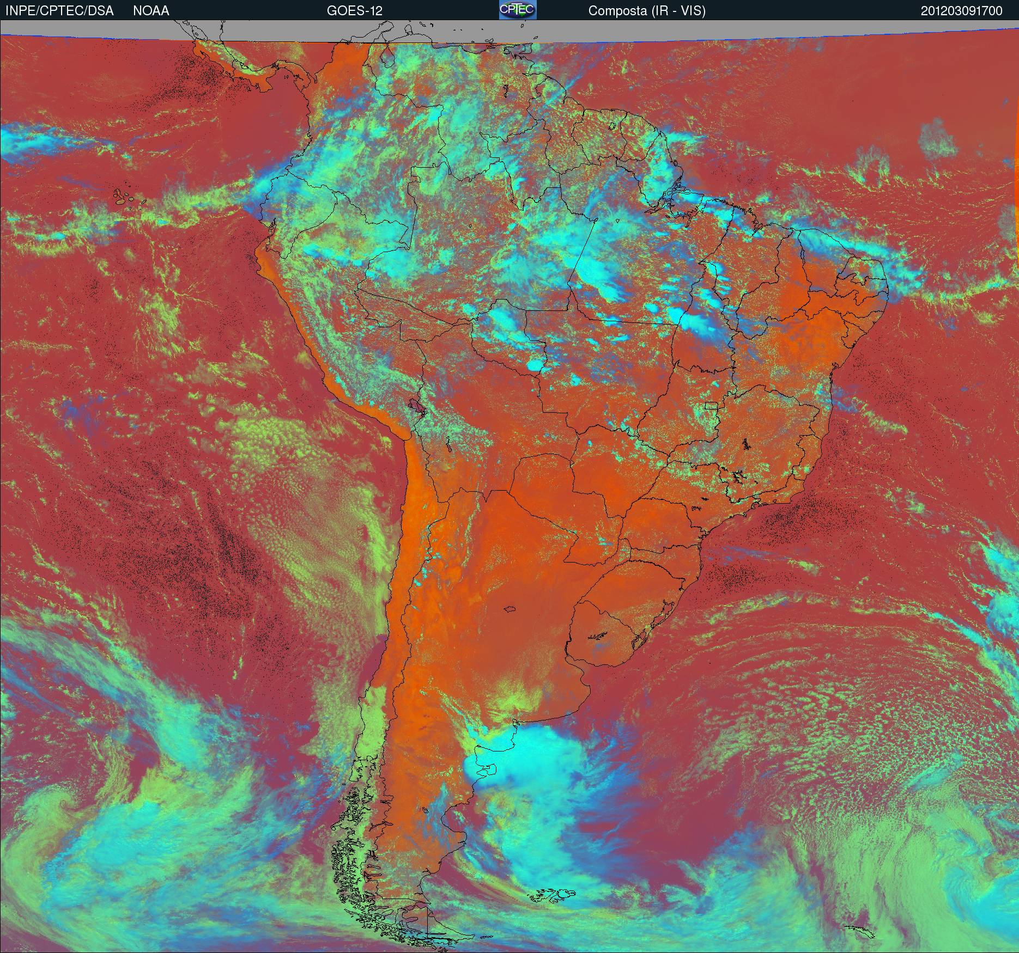Click the NOAA label in header
This screenshot has height=953, width=1019.
pyautogui.click(x=151, y=11)
